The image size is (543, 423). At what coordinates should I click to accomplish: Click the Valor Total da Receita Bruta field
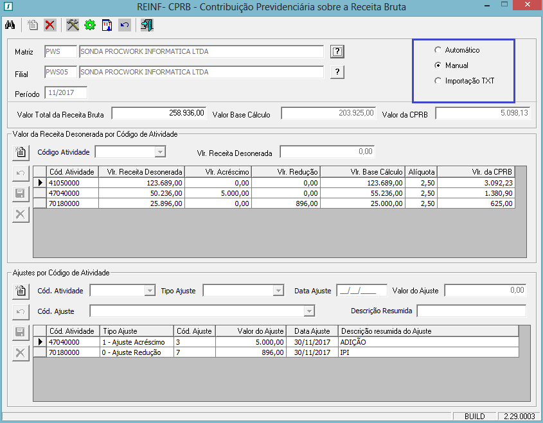[159, 114]
